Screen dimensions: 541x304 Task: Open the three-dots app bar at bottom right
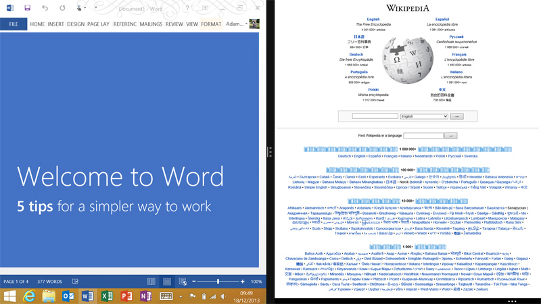click(512, 301)
